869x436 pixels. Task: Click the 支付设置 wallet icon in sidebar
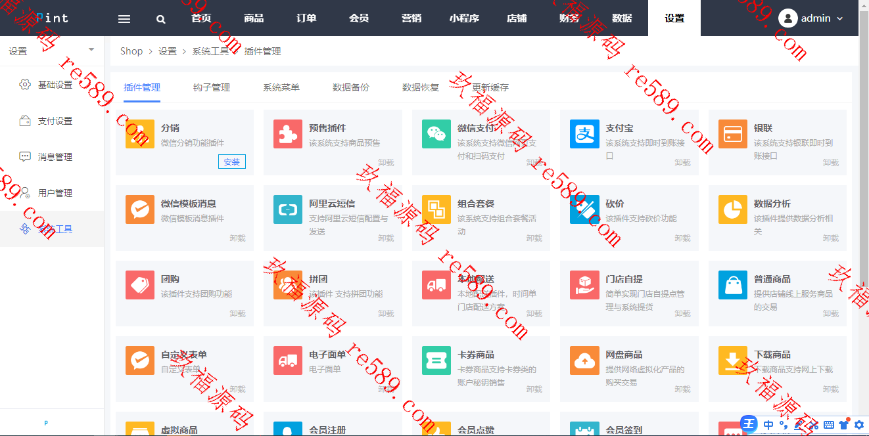[25, 121]
